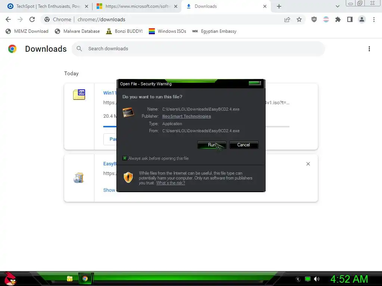Open the EasyBCD download file name link
The image size is (382, 286).
[x=110, y=164]
